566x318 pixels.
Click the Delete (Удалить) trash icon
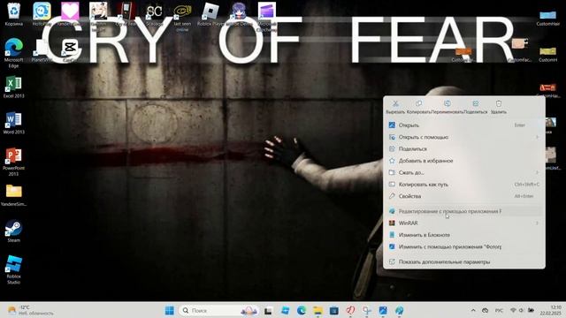pos(499,104)
